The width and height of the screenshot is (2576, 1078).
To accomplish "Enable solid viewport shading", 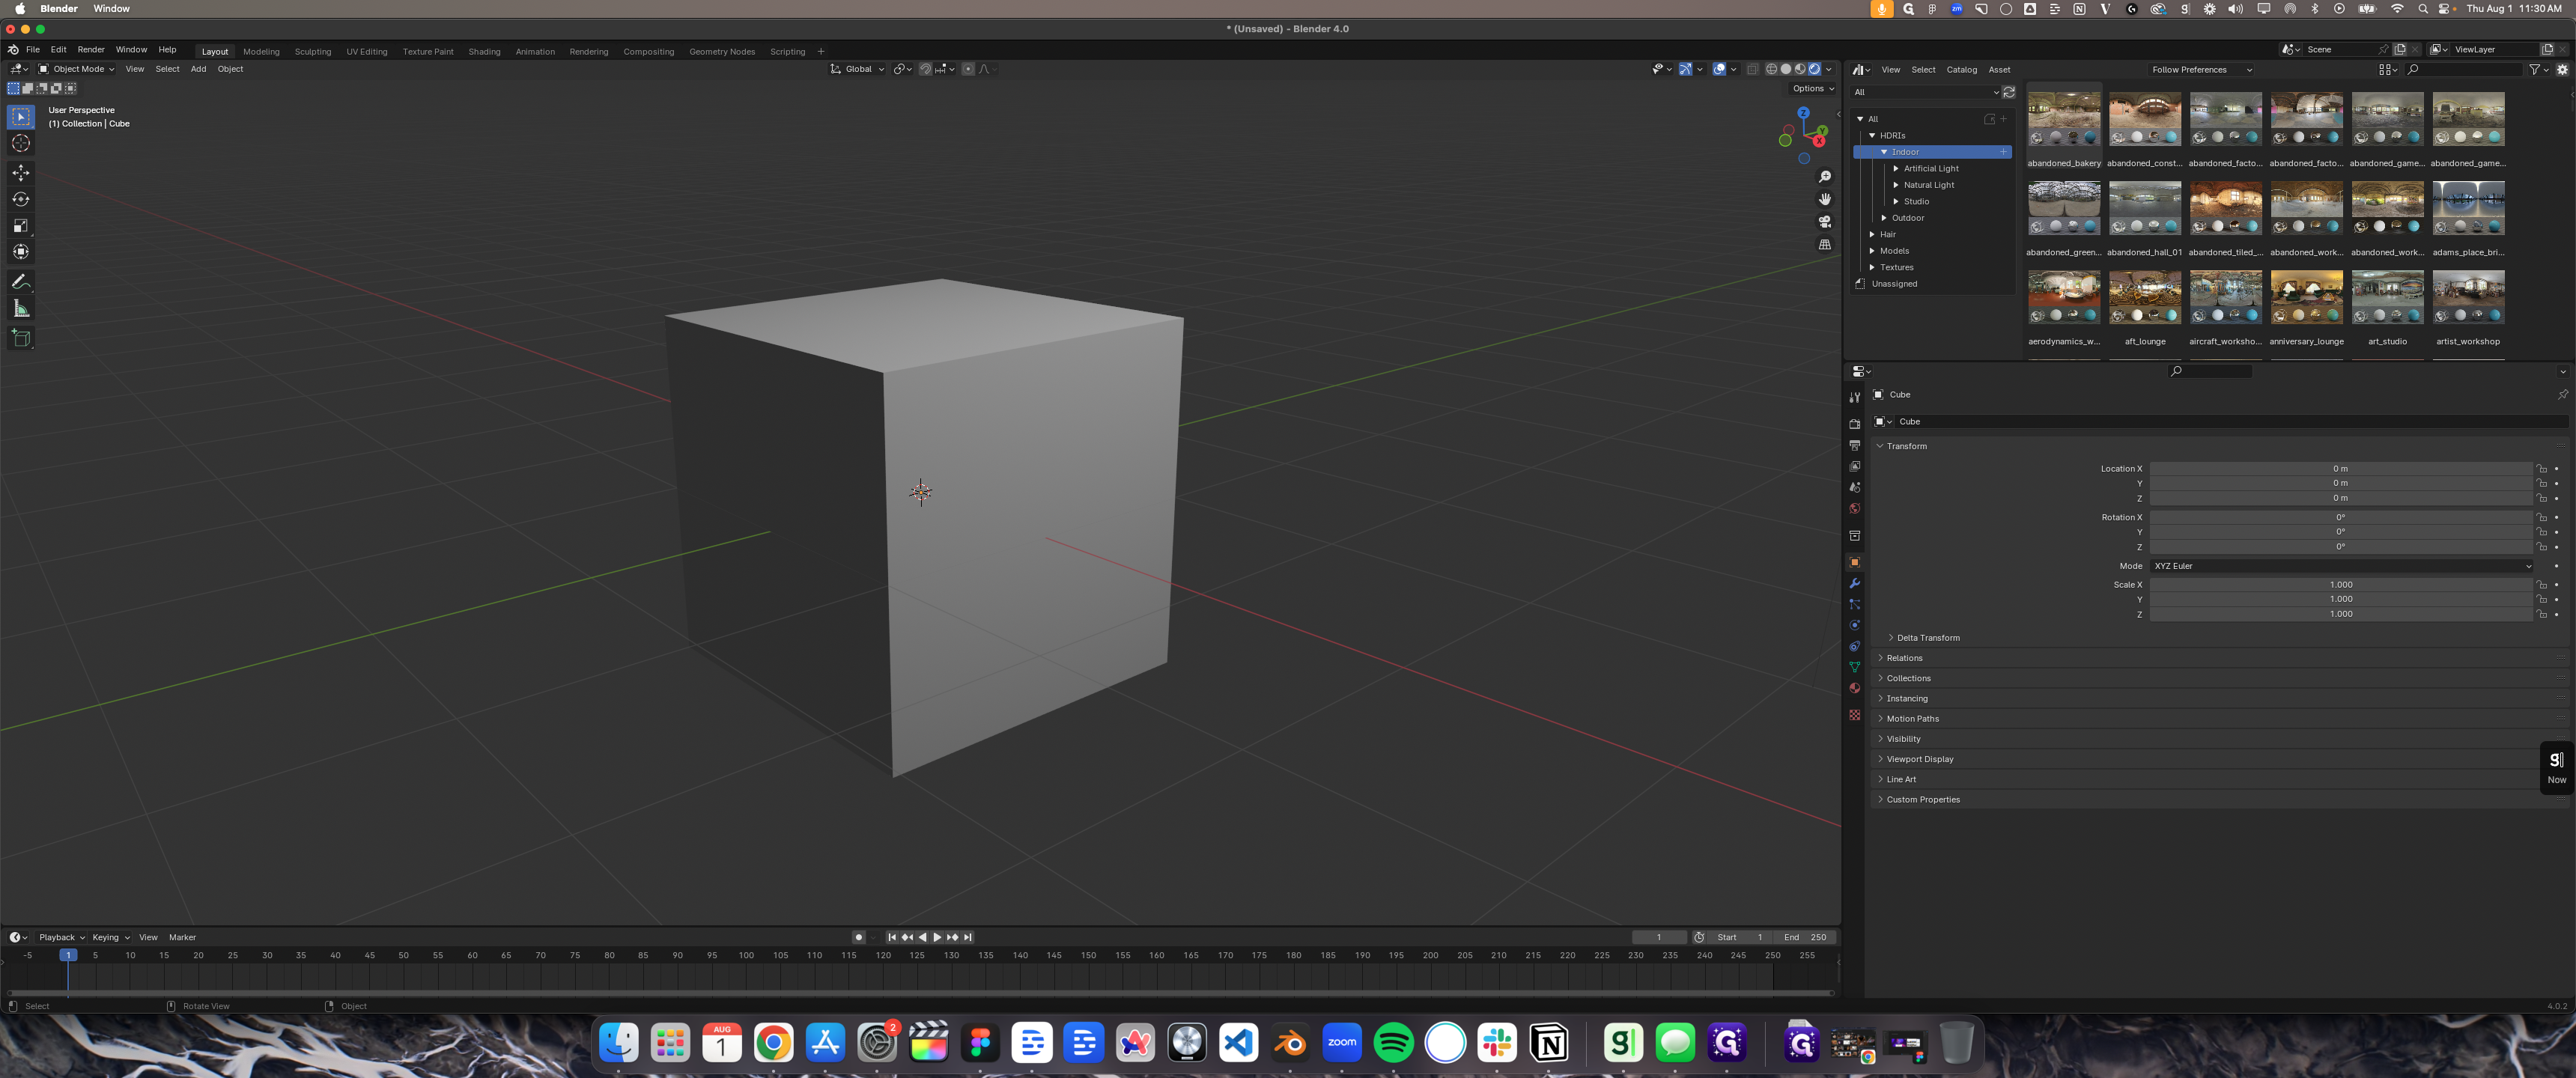I will [x=1785, y=69].
